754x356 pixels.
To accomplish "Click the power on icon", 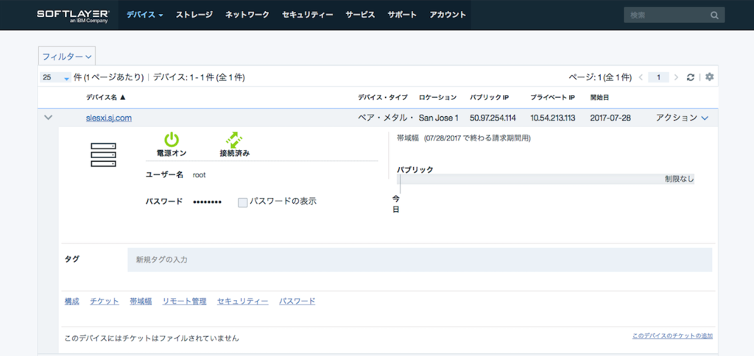I will click(x=172, y=139).
